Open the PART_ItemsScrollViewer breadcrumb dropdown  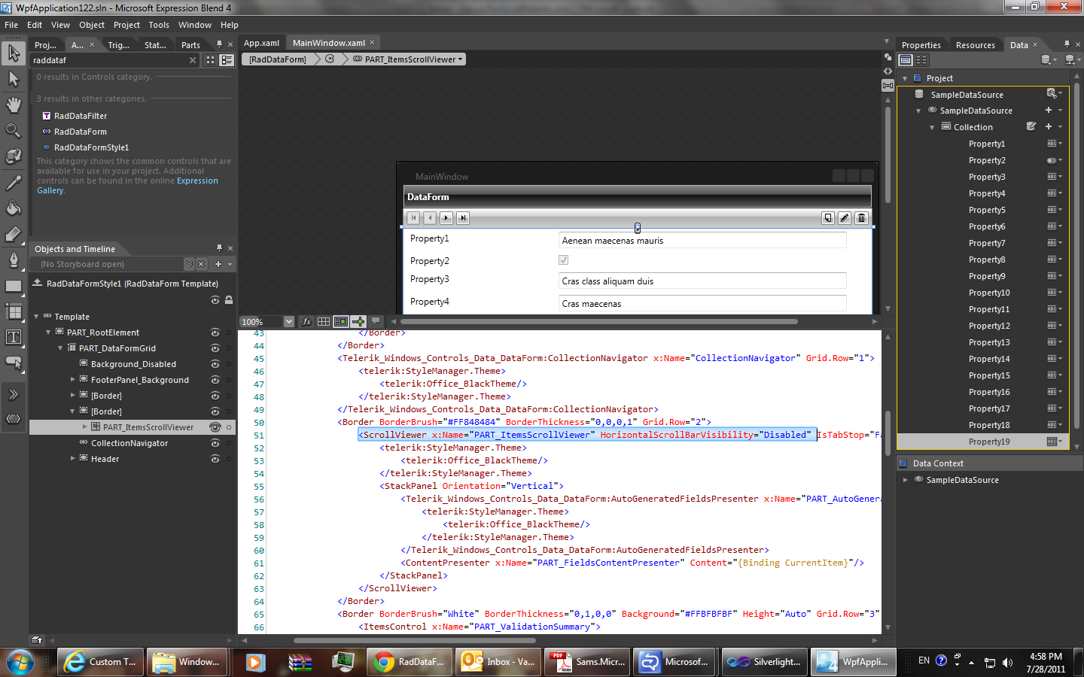point(461,59)
